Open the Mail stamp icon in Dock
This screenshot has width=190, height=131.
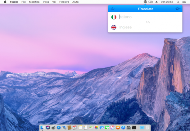point(64,128)
